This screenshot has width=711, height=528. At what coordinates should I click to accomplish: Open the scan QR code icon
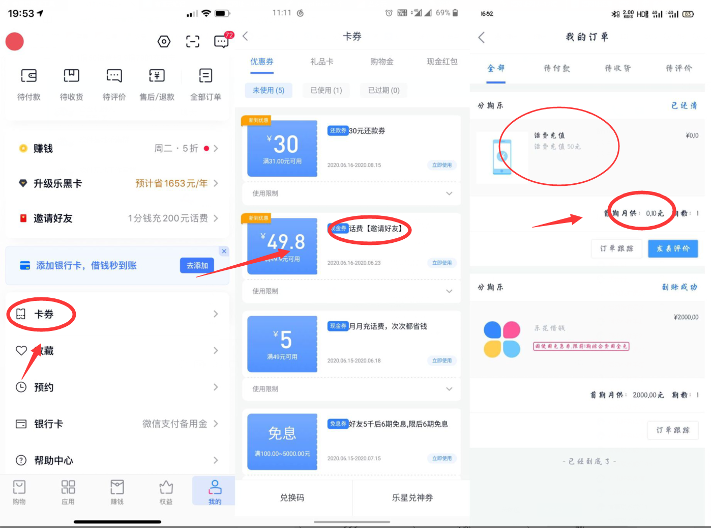tap(192, 41)
